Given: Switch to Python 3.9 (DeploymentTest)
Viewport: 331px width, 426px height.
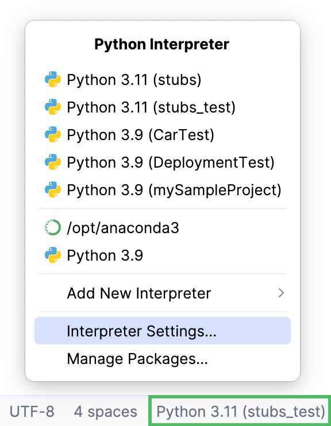Looking at the screenshot, I should click(x=163, y=162).
